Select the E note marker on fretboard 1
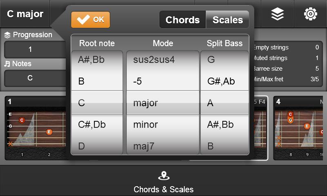Screen dimensions: 327x196 click(49, 131)
